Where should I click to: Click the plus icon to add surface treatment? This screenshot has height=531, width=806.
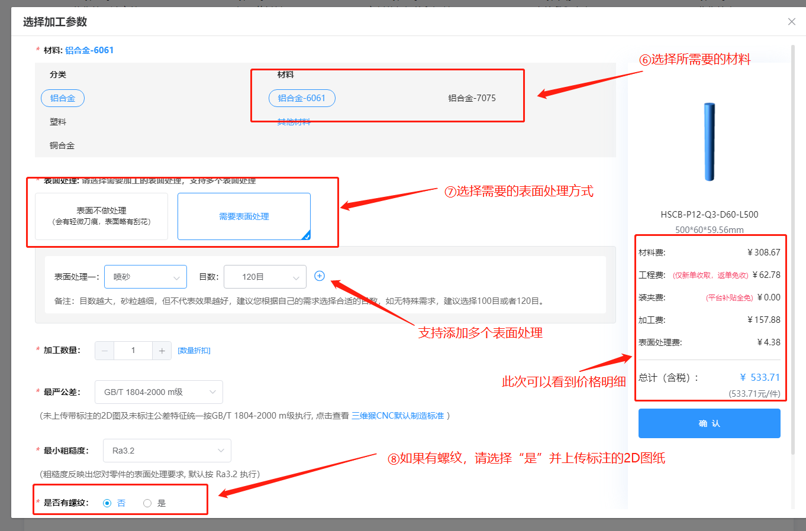(x=320, y=276)
